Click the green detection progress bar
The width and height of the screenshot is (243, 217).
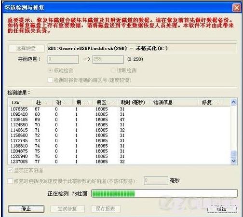pyautogui.click(x=164, y=193)
